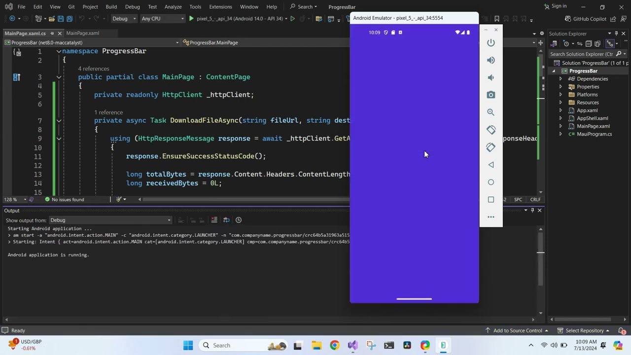Open the Build menu
631x355 pixels.
[x=111, y=7]
